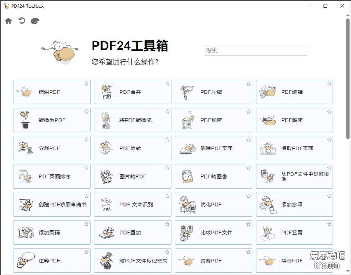Click the 组织PDF sheep icon

point(25,92)
